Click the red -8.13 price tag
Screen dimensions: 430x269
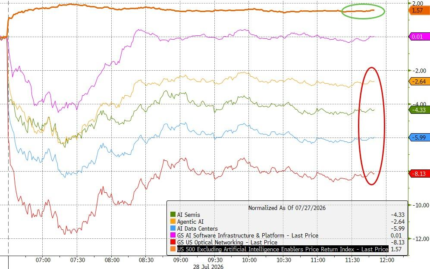[419, 174]
